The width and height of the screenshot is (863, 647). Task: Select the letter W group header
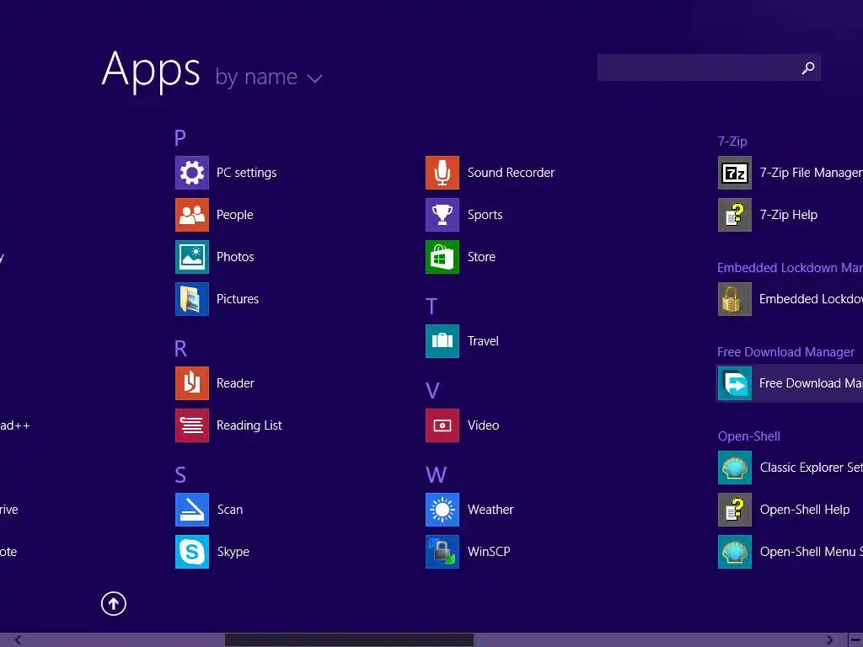pyautogui.click(x=436, y=475)
